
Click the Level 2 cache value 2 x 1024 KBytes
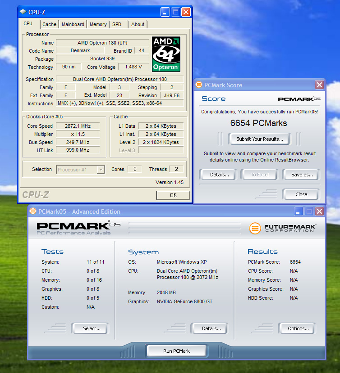(161, 142)
